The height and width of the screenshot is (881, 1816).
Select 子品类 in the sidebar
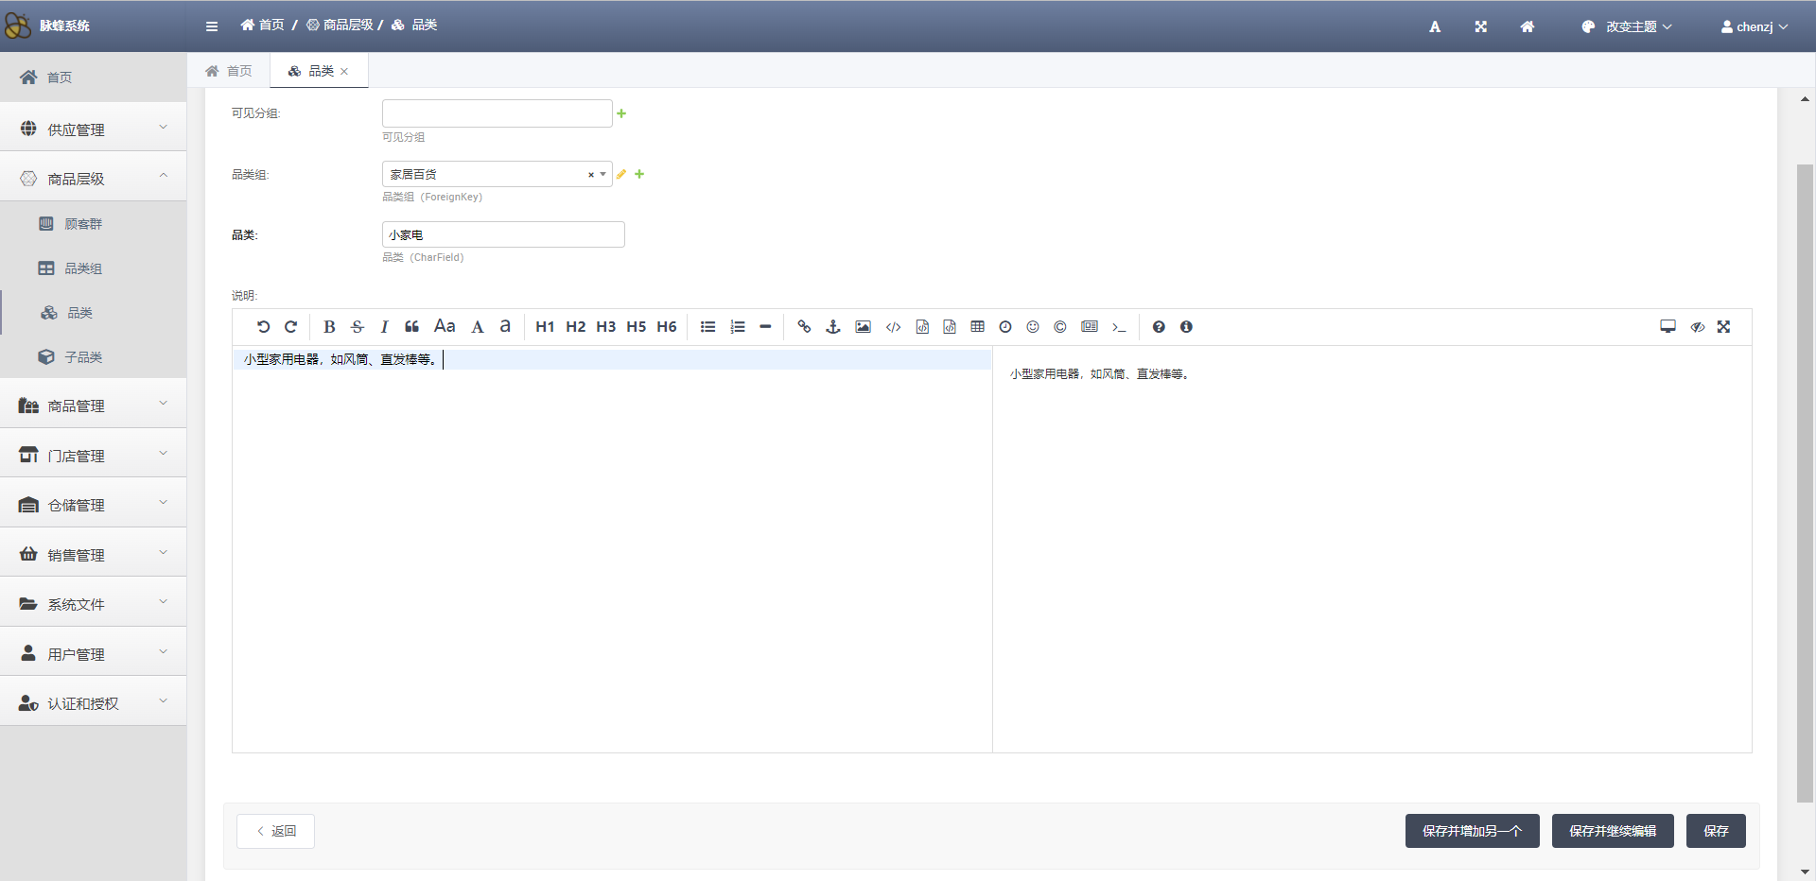coord(83,357)
